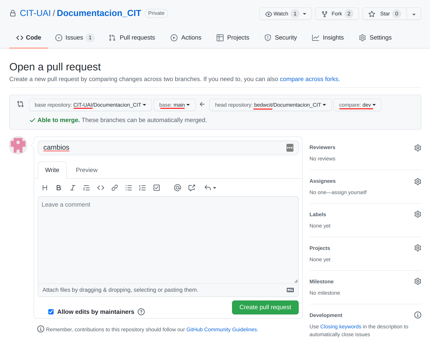Viewport: 430px width, 342px height.
Task: Click the italic formatting icon
Action: (72, 188)
